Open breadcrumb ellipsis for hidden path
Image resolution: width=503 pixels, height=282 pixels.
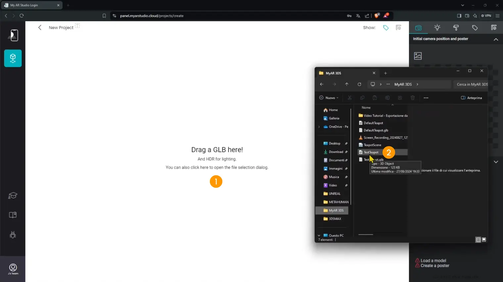[x=388, y=84]
